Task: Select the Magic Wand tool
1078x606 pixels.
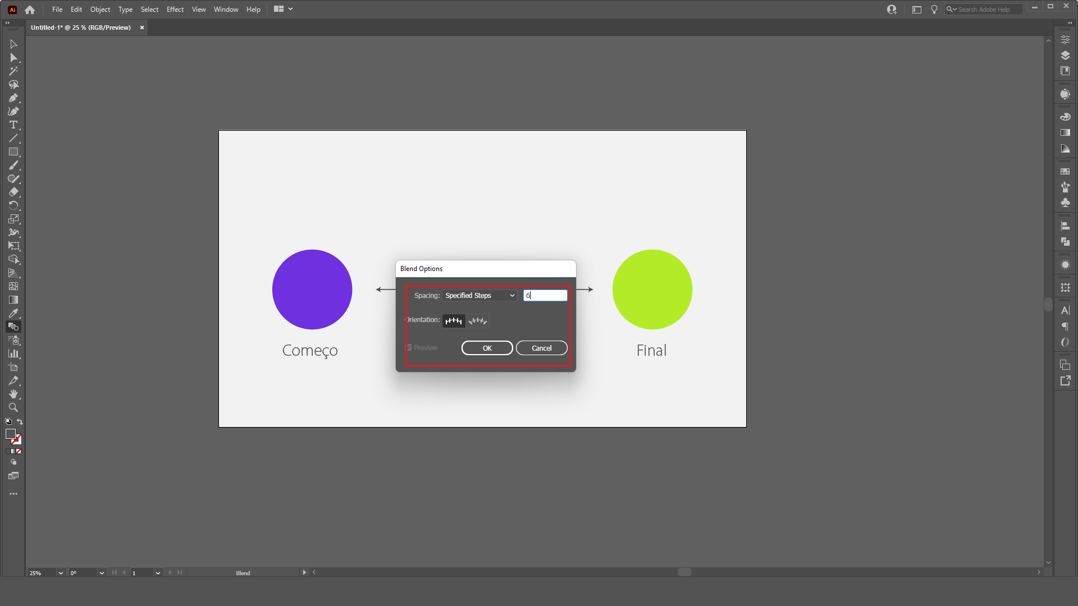Action: coord(13,71)
